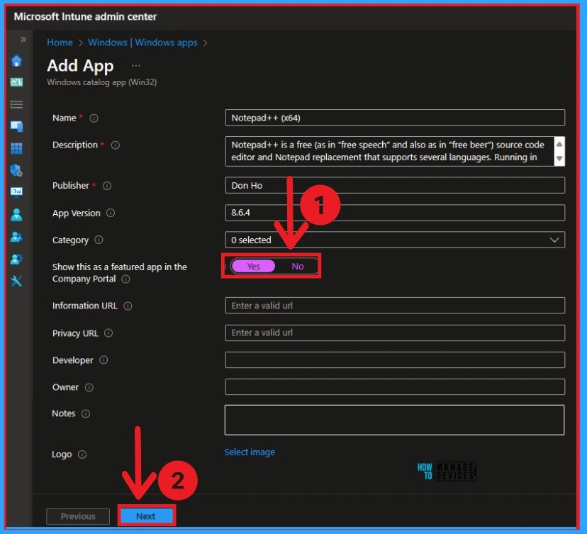Click Windows | Windows apps breadcrumb
587x534 pixels.
click(142, 43)
